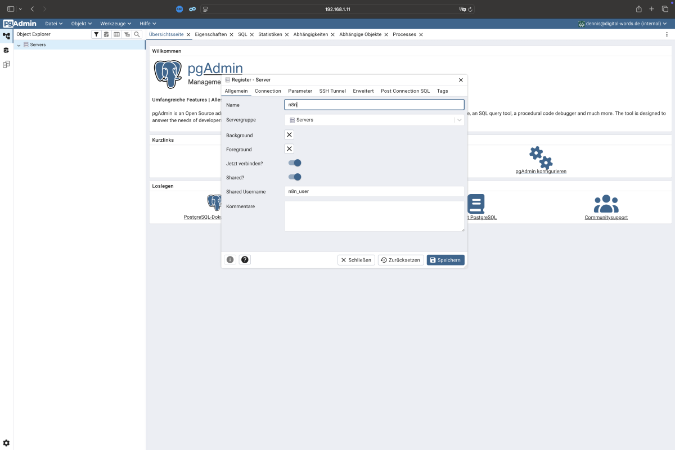
Task: Click the Query Tool database icon in the Object Explorer toolbar
Action: point(106,34)
